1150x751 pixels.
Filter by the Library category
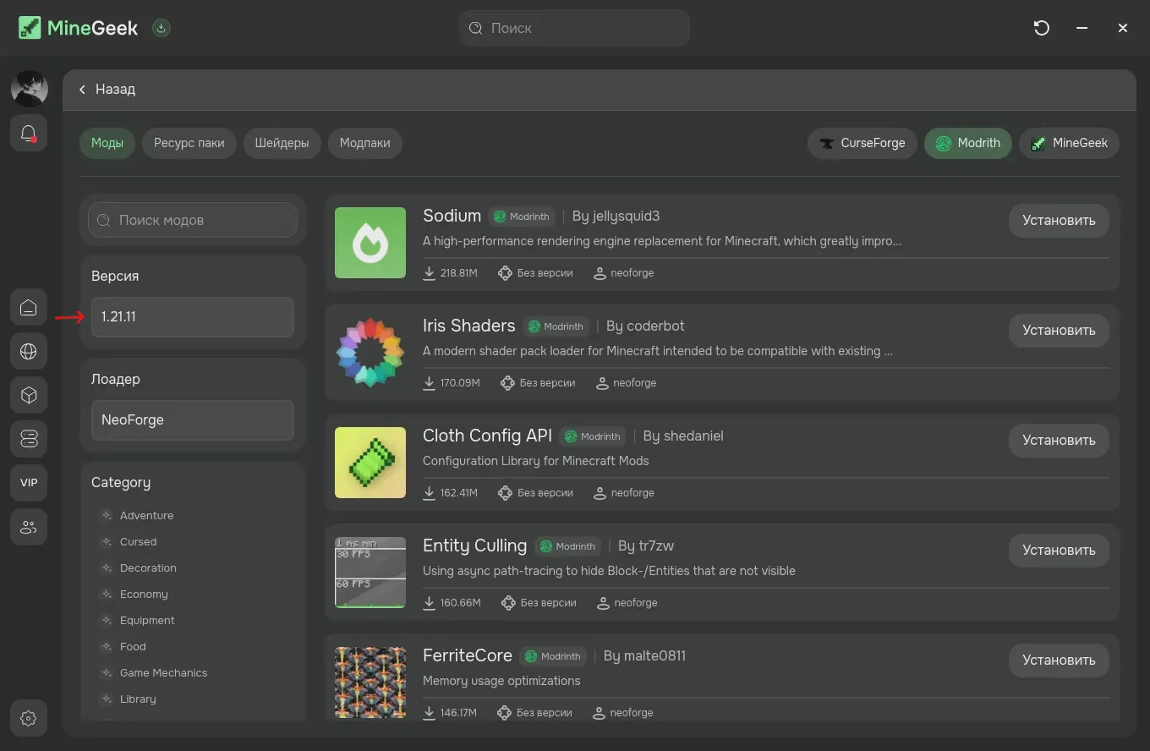coord(138,699)
